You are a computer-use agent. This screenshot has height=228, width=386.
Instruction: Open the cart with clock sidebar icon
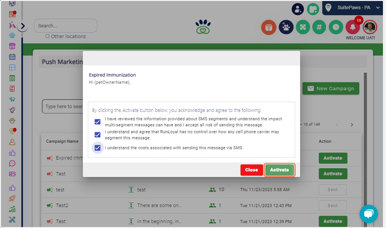tap(12, 110)
